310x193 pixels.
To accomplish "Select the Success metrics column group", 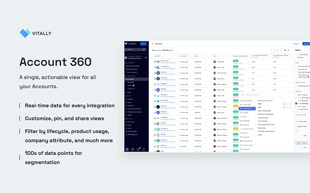I will pos(247,129).
